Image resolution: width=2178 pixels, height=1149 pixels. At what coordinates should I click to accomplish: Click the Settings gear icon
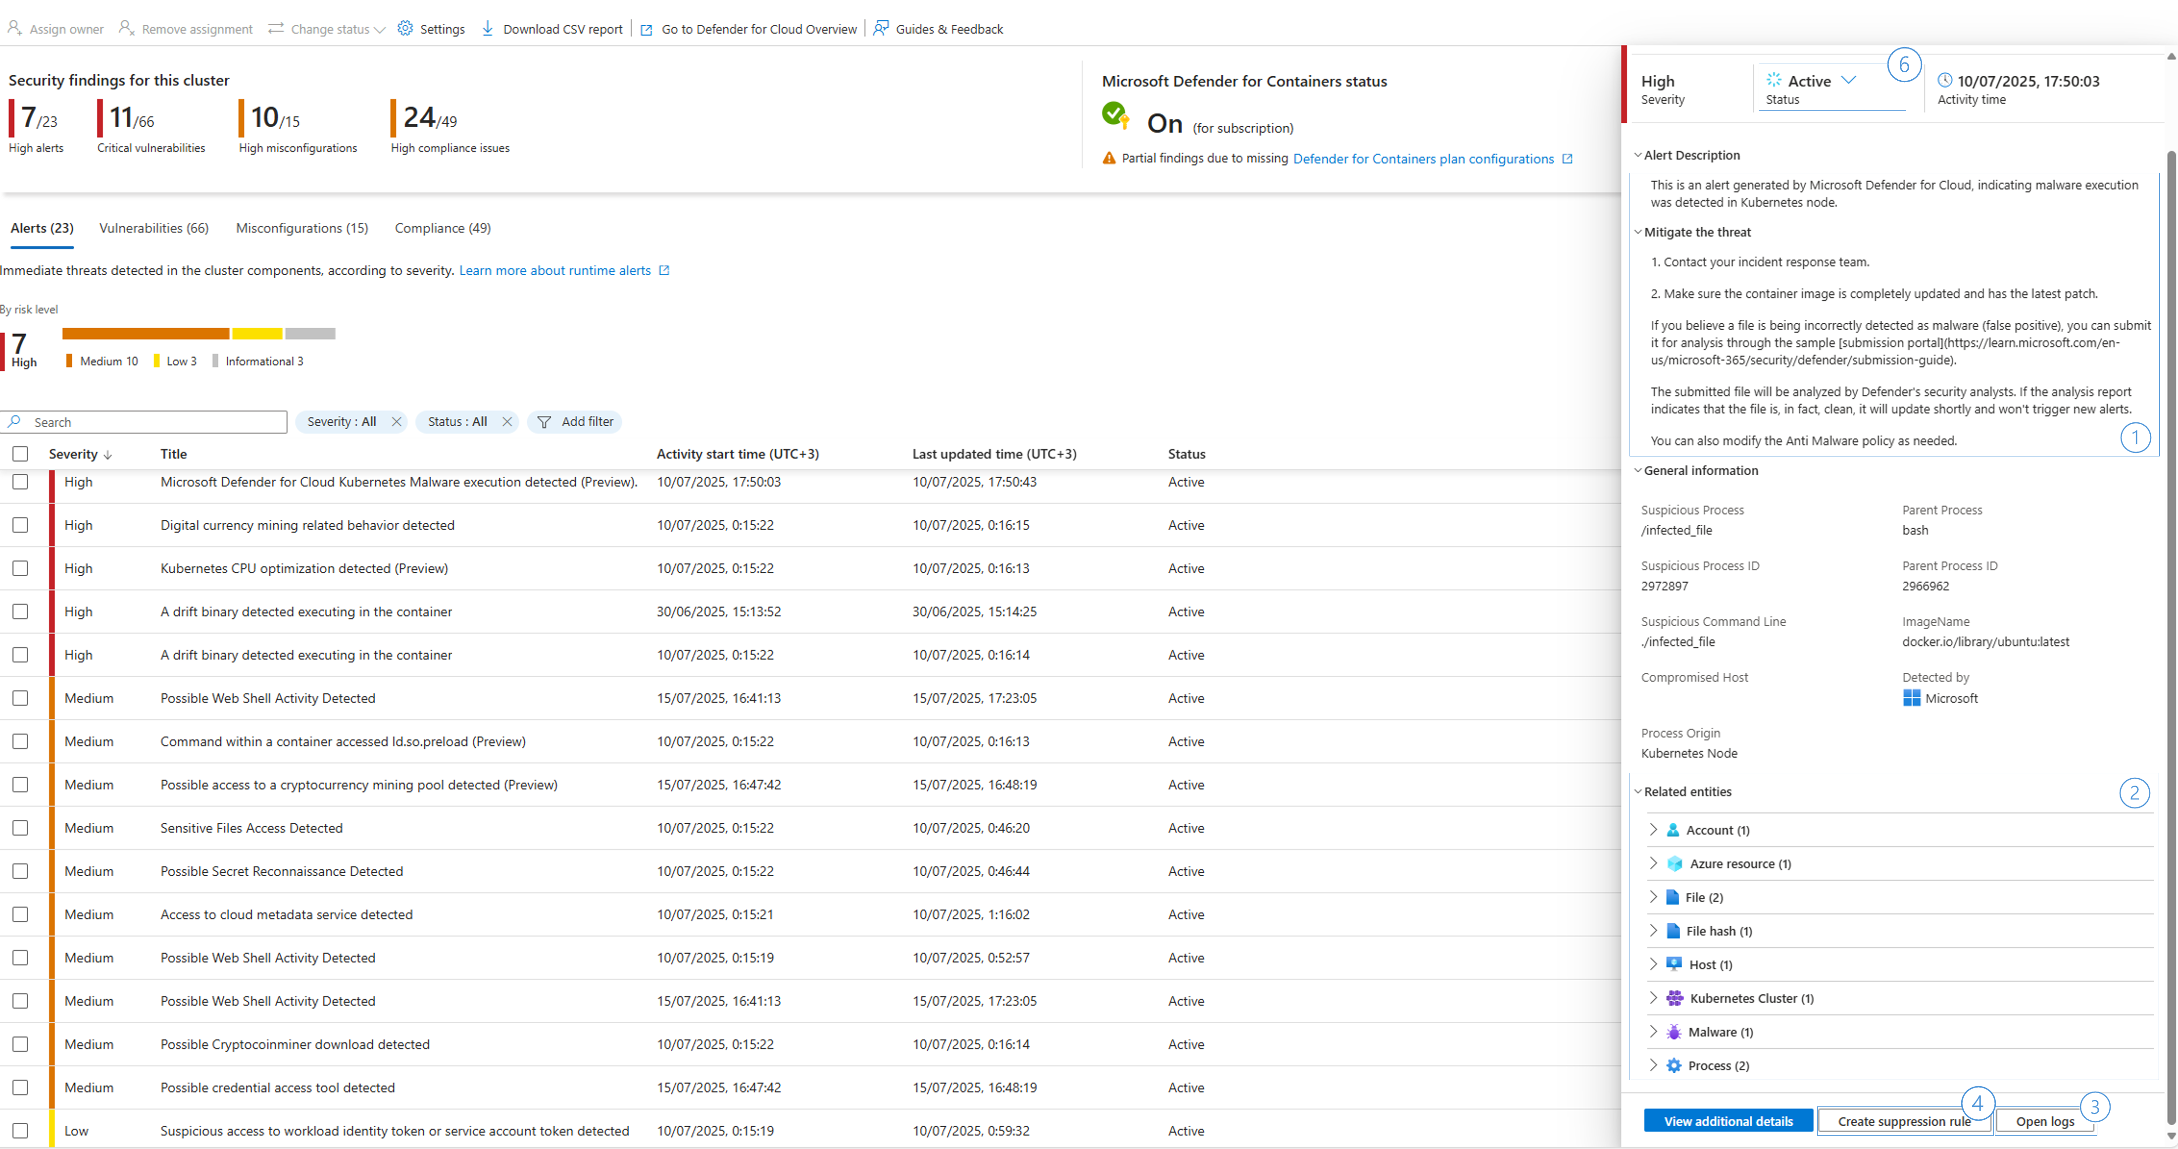pos(405,29)
